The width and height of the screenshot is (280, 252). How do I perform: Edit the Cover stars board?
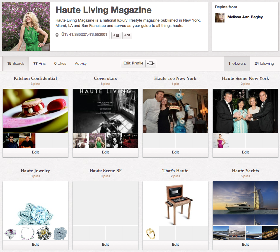tap(105, 152)
